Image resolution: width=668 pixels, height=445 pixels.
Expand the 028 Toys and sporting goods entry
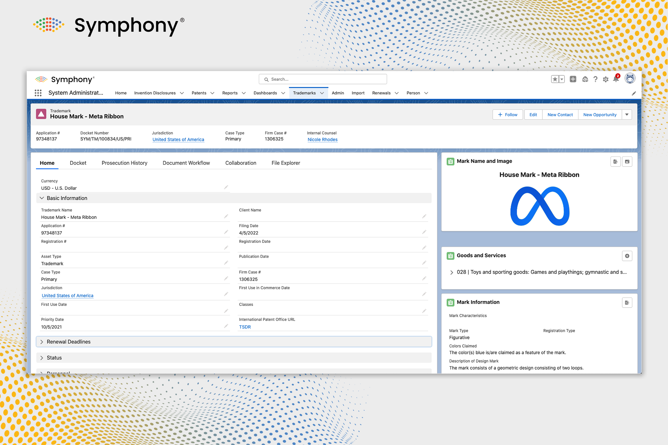pos(452,272)
